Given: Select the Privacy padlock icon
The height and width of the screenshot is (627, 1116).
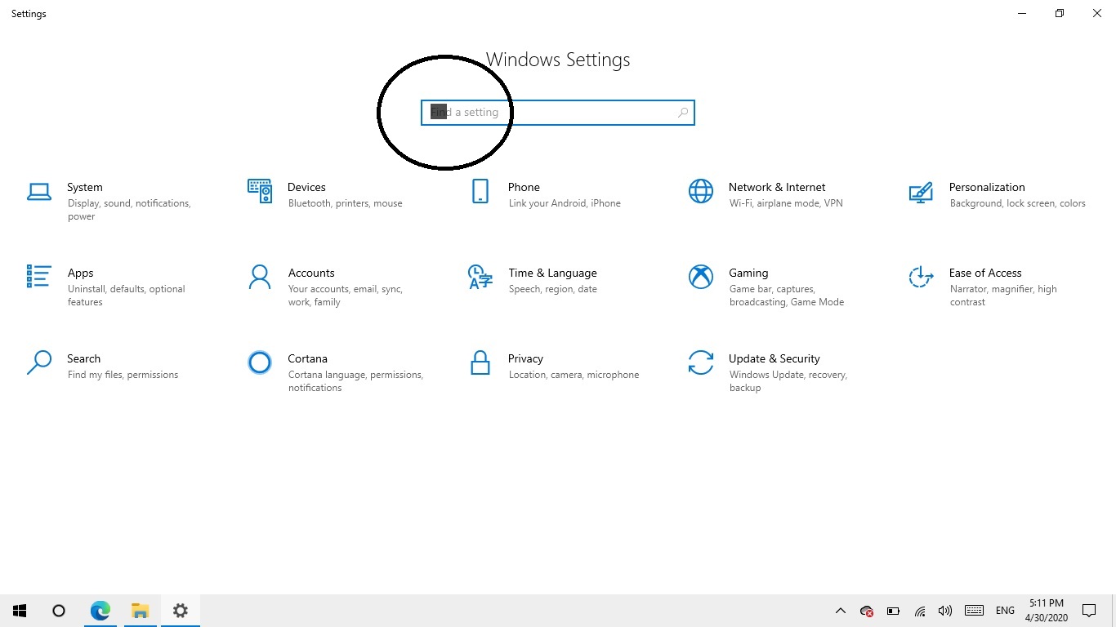Looking at the screenshot, I should click(x=480, y=362).
